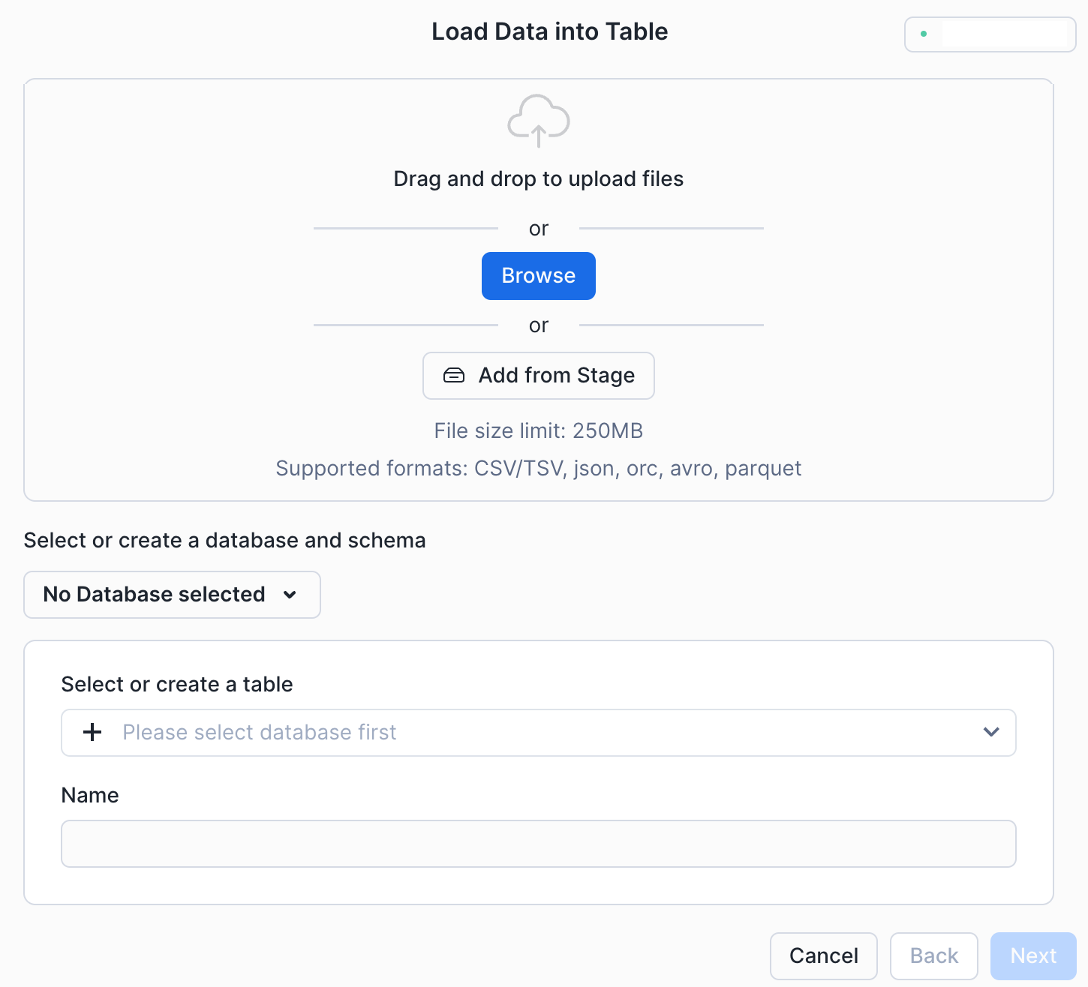Cancel the Load Data dialog
Screen dimensions: 1088x987
click(823, 955)
